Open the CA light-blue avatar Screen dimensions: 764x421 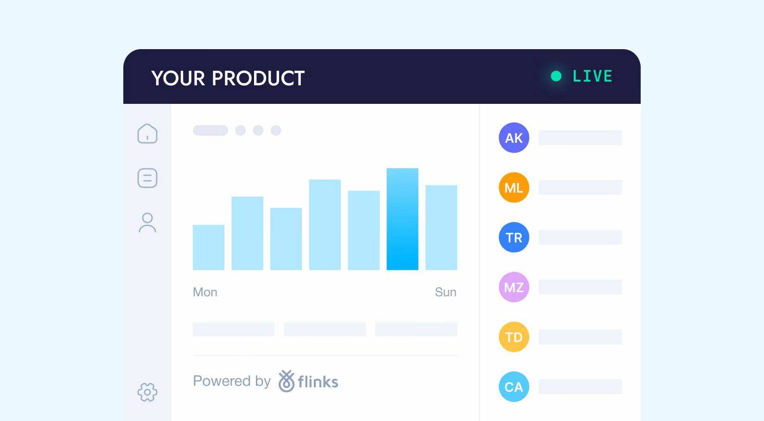(x=514, y=387)
